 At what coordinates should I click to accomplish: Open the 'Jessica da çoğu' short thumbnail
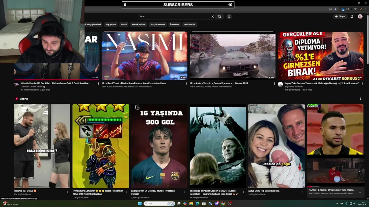(x=276, y=146)
